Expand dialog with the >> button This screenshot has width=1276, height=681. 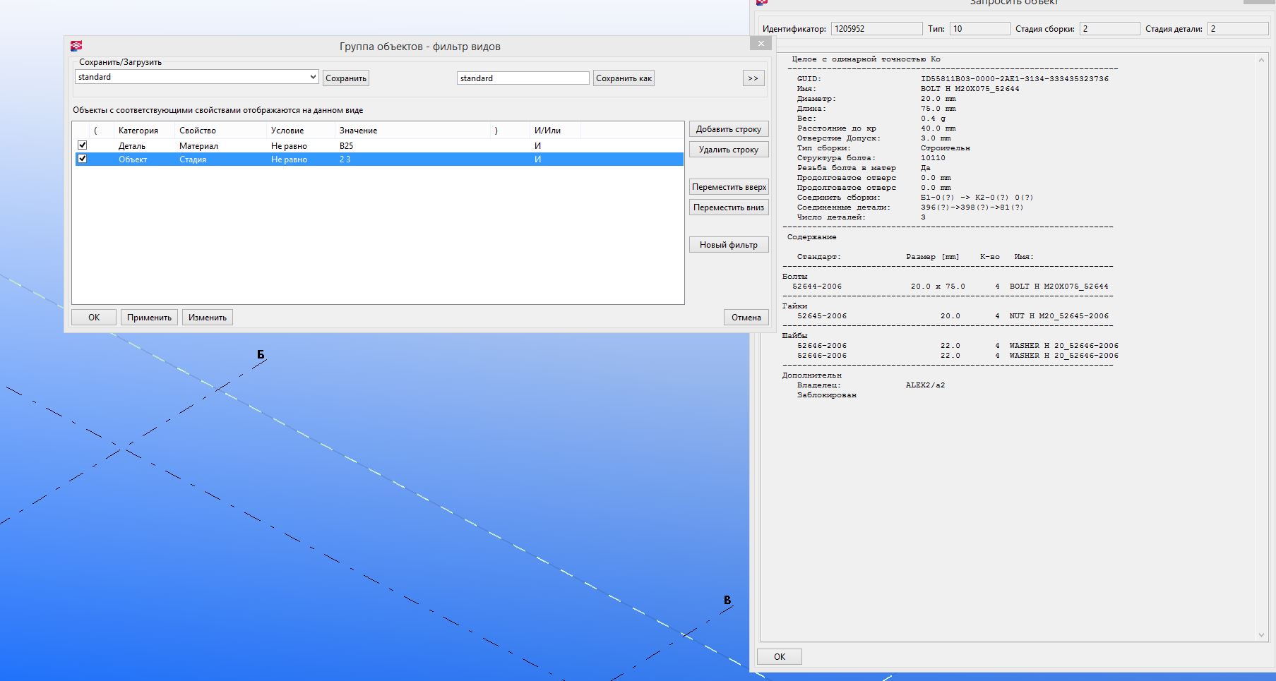pyautogui.click(x=753, y=78)
